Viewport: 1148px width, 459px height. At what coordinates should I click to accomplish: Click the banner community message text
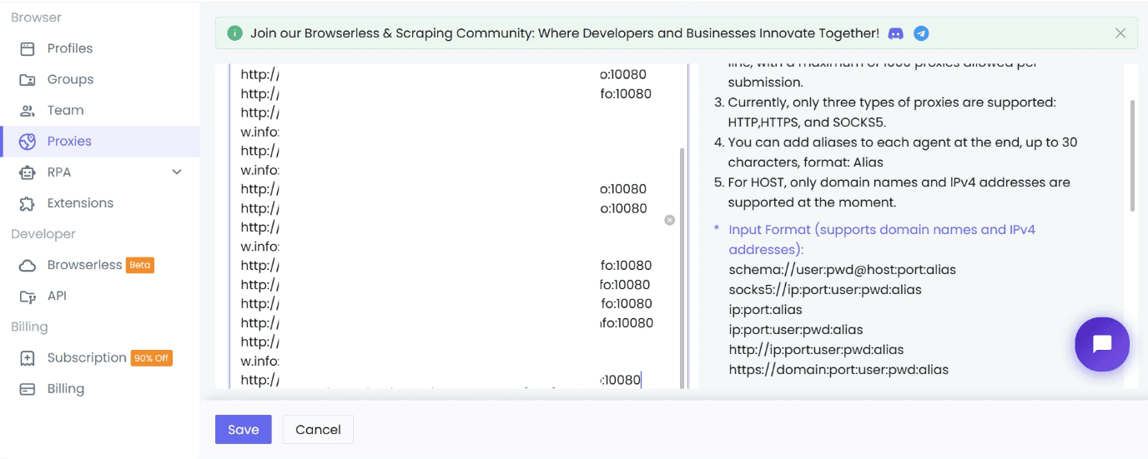[x=565, y=33]
